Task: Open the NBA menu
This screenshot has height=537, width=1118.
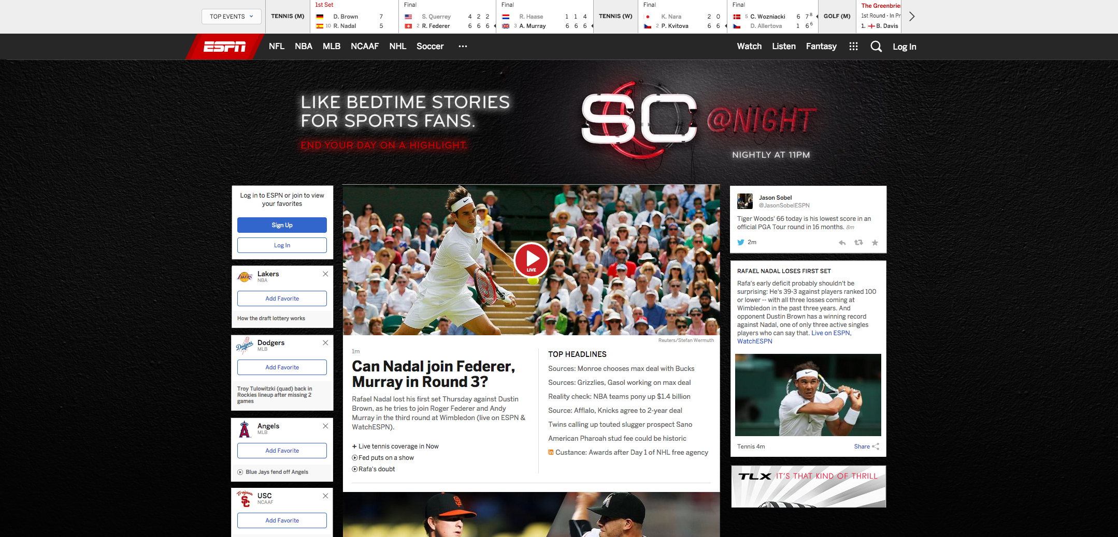Action: (x=304, y=46)
